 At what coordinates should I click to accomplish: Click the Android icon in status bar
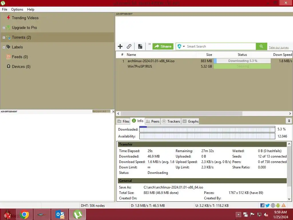pos(278,205)
